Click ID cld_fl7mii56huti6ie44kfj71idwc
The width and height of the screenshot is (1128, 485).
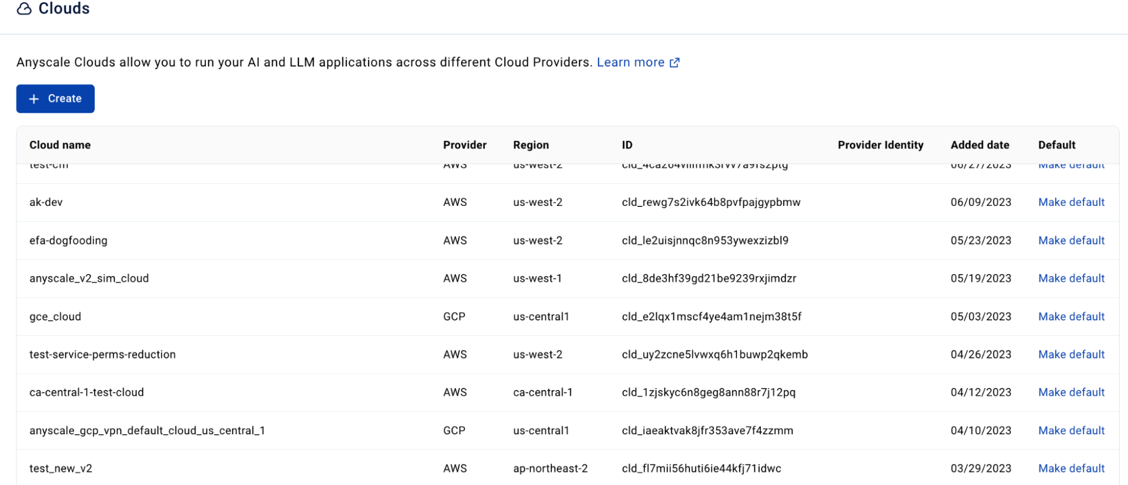pyautogui.click(x=701, y=468)
